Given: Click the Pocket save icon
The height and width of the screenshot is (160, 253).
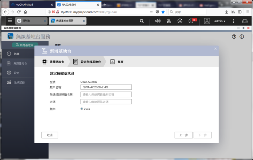Looking at the screenshot, I should (x=157, y=12).
